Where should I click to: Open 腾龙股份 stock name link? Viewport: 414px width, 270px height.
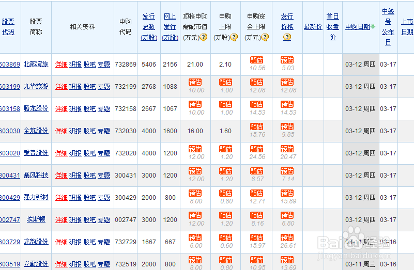click(x=36, y=108)
